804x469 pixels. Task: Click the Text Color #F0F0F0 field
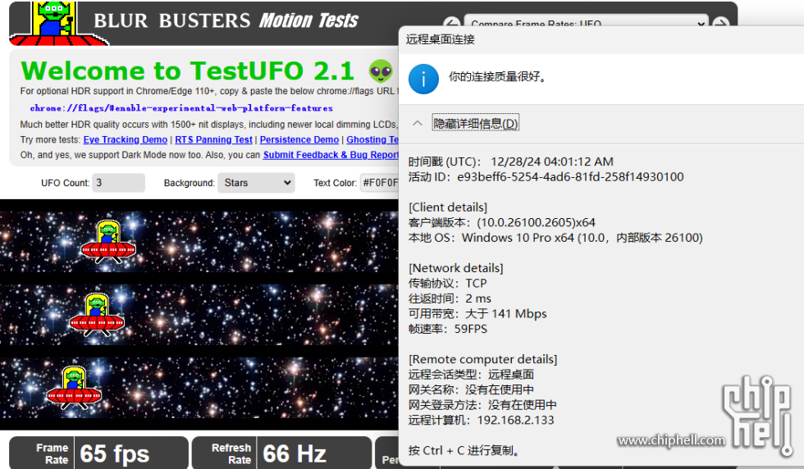click(379, 183)
